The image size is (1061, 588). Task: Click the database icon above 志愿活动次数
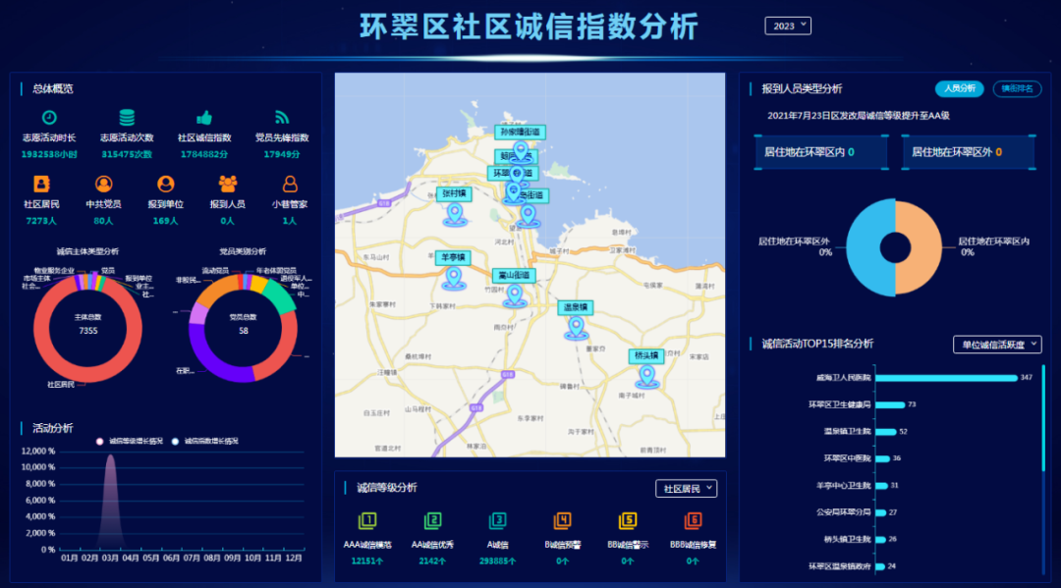click(128, 118)
